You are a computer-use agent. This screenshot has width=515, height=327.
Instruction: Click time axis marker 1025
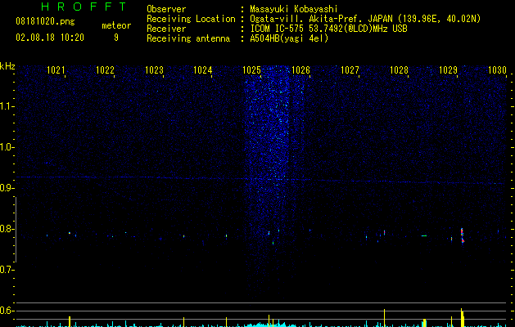click(x=252, y=70)
